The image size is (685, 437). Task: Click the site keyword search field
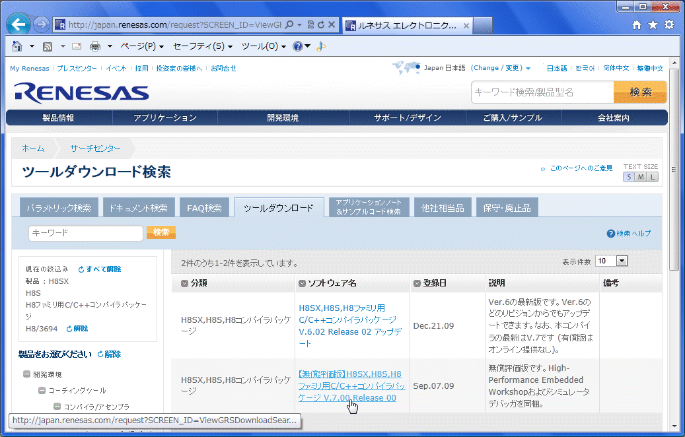tap(542, 92)
